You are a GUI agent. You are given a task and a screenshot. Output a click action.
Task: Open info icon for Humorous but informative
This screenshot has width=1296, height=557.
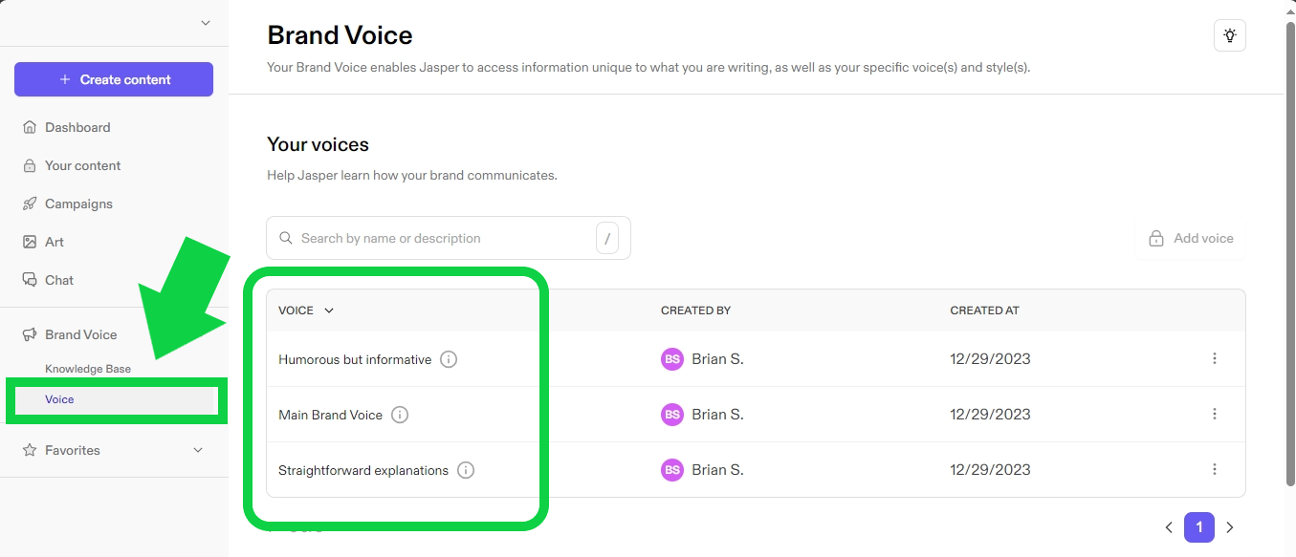(449, 359)
